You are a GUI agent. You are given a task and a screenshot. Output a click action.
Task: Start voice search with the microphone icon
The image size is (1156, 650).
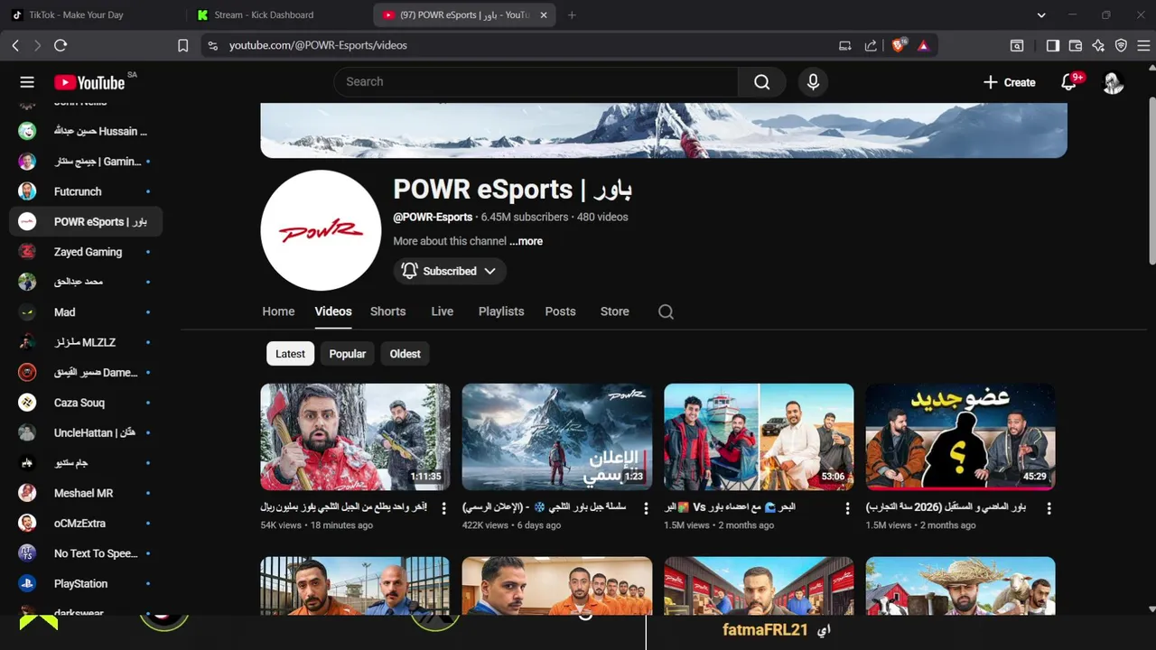tap(813, 82)
